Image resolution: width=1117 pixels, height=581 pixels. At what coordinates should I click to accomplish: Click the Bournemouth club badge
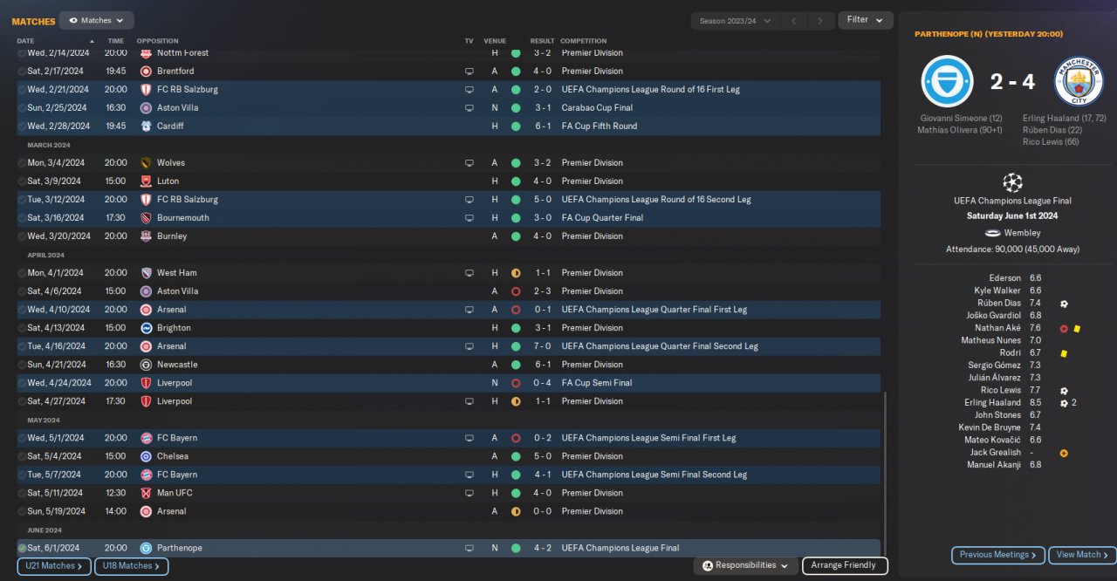click(146, 217)
